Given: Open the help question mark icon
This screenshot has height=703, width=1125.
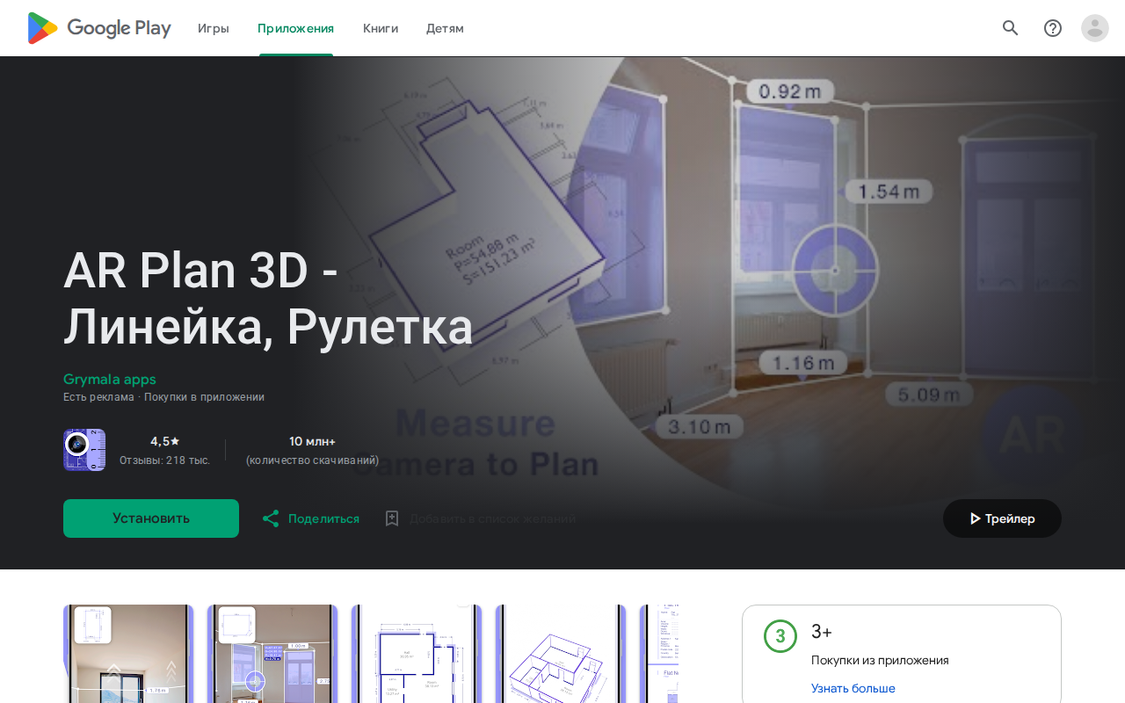Looking at the screenshot, I should click(1053, 28).
